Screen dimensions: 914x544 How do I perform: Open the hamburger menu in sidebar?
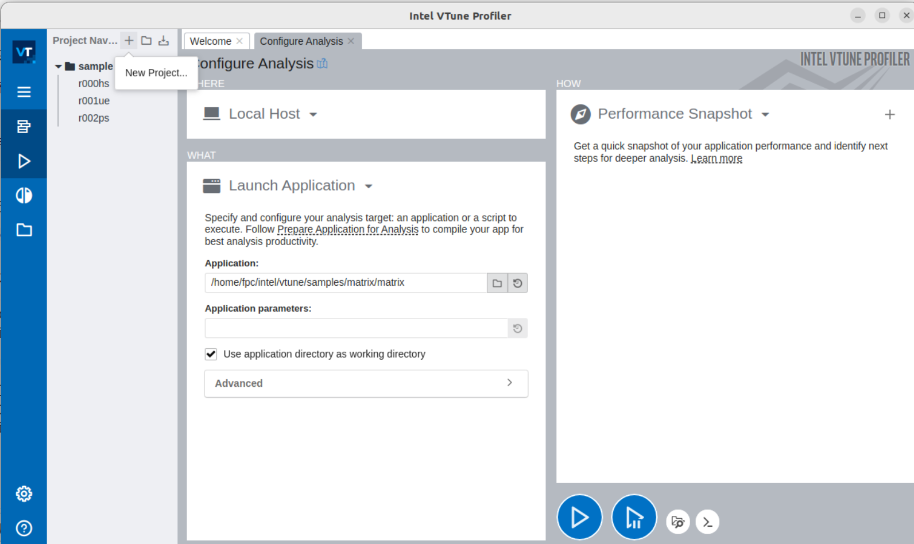point(24,92)
